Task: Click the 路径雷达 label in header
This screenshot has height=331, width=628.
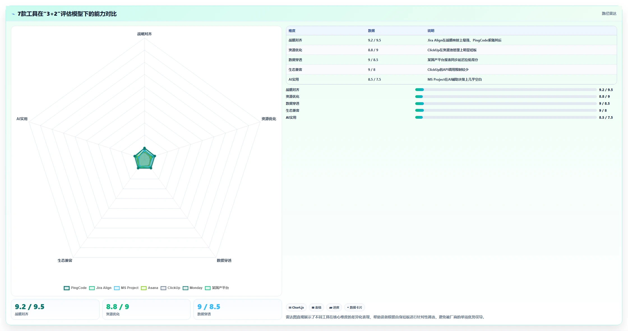Action: 609,13
